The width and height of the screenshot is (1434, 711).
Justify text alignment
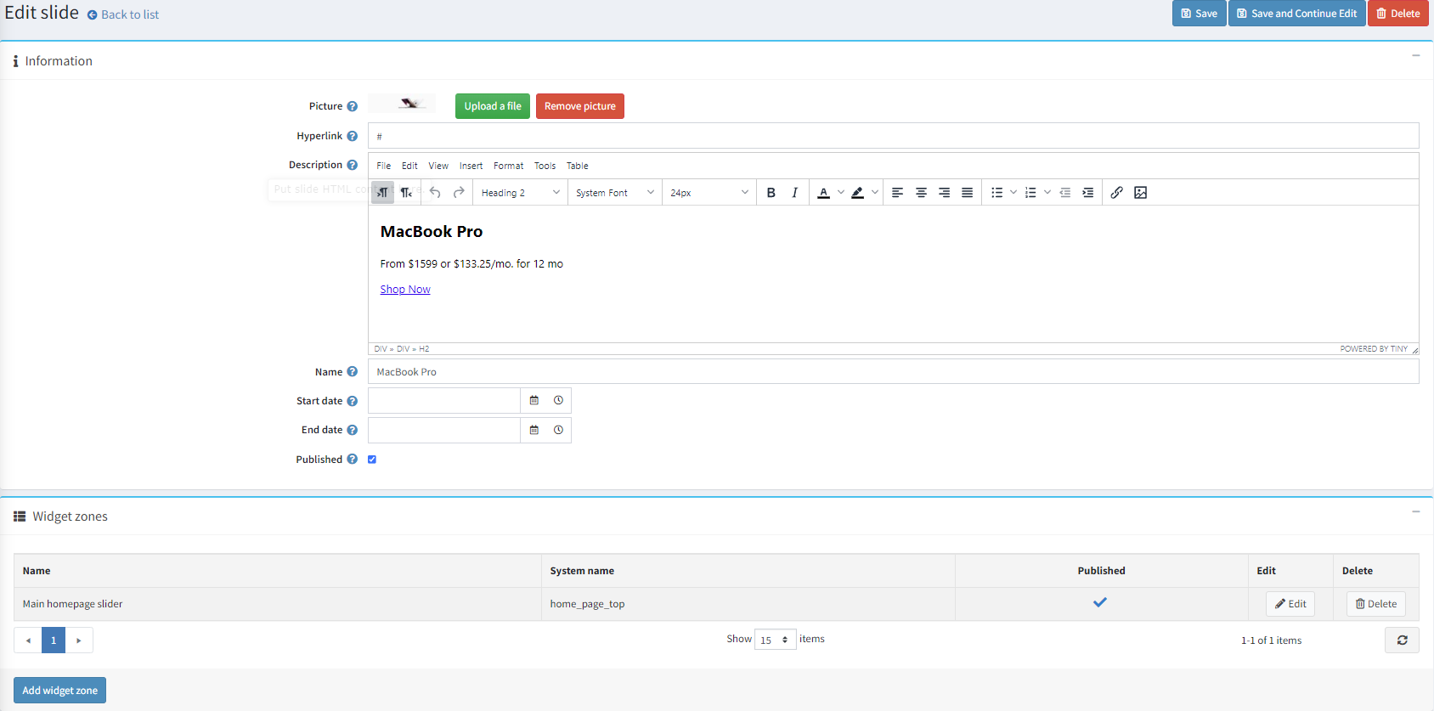click(x=967, y=193)
